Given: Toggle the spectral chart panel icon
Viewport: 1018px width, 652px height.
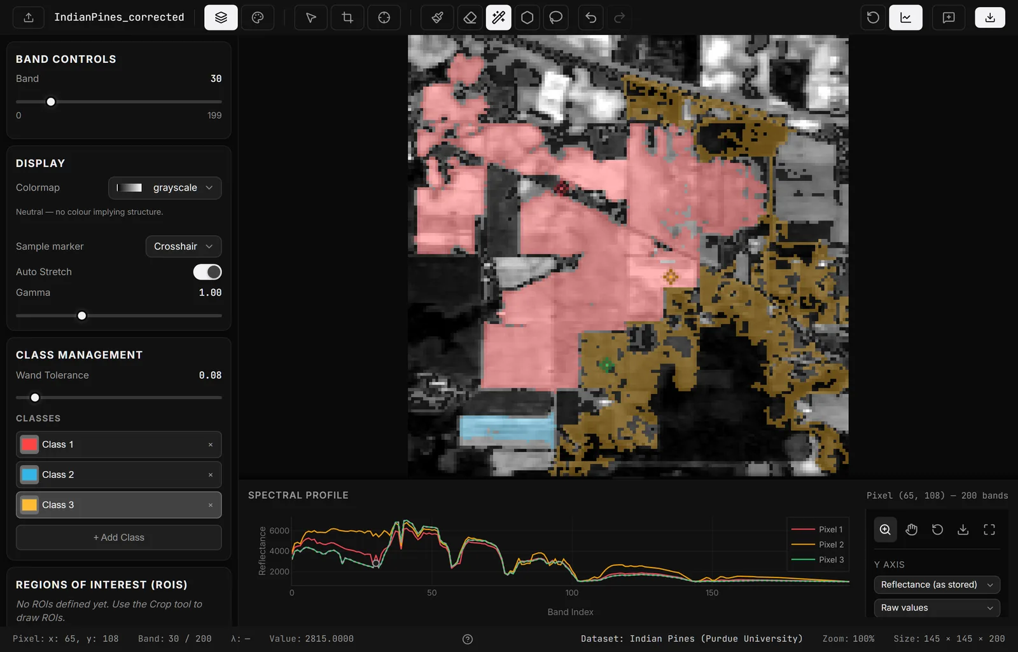Looking at the screenshot, I should click(x=906, y=18).
